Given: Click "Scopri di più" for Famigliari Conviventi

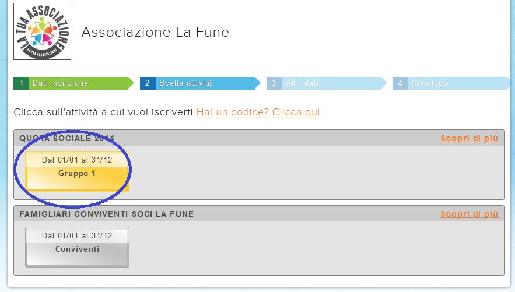Looking at the screenshot, I should 469,214.
